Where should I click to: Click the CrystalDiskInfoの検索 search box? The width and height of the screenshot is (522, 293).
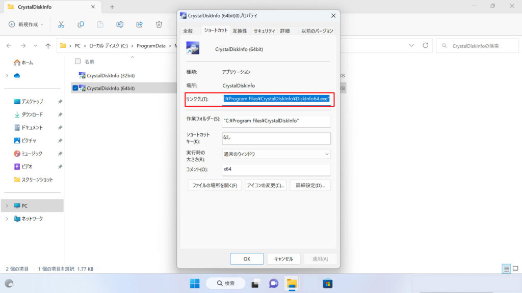pyautogui.click(x=477, y=46)
